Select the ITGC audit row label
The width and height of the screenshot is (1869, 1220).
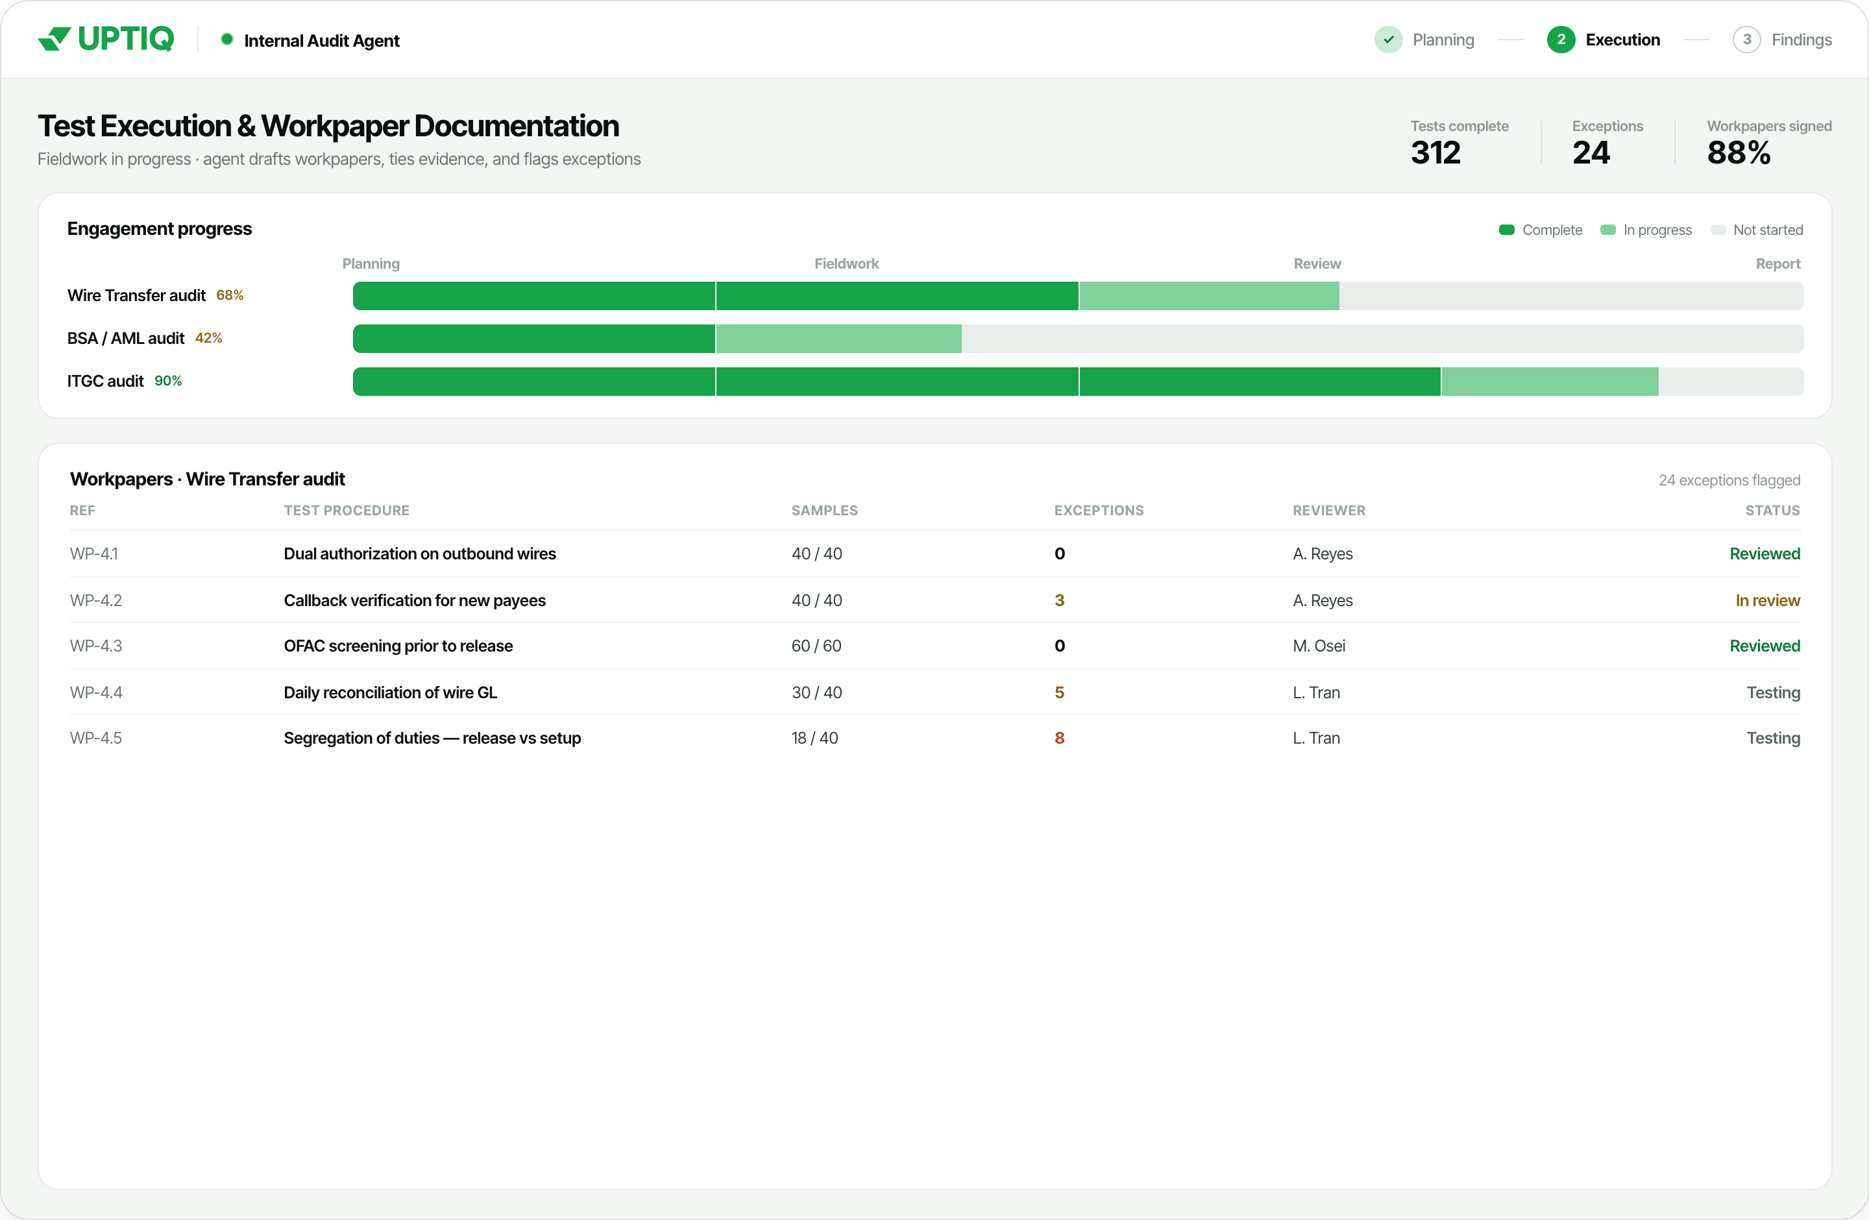coord(105,381)
